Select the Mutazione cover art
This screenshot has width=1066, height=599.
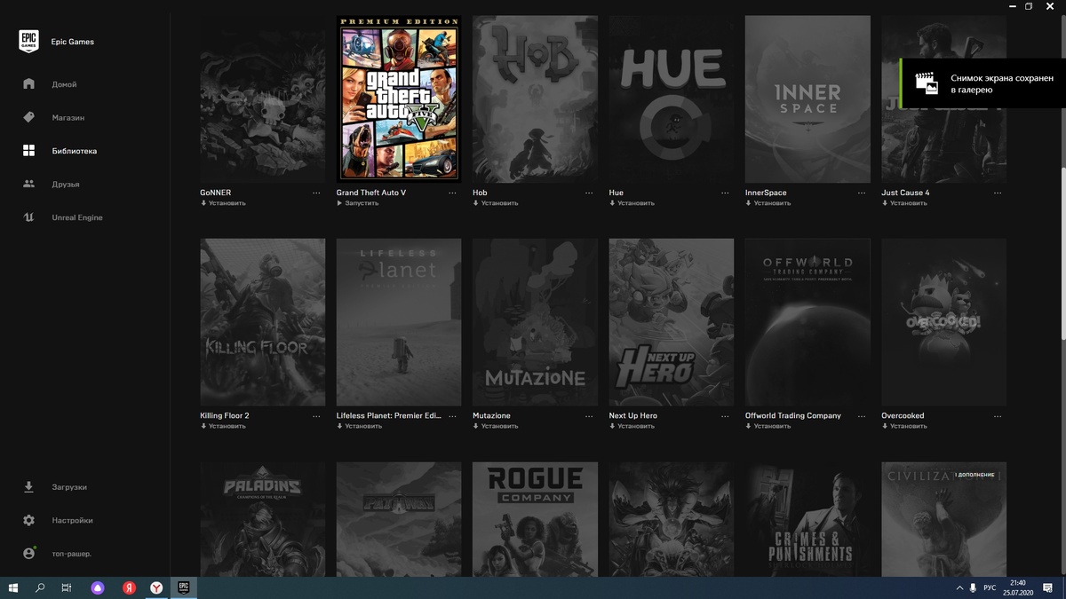pyautogui.click(x=535, y=322)
